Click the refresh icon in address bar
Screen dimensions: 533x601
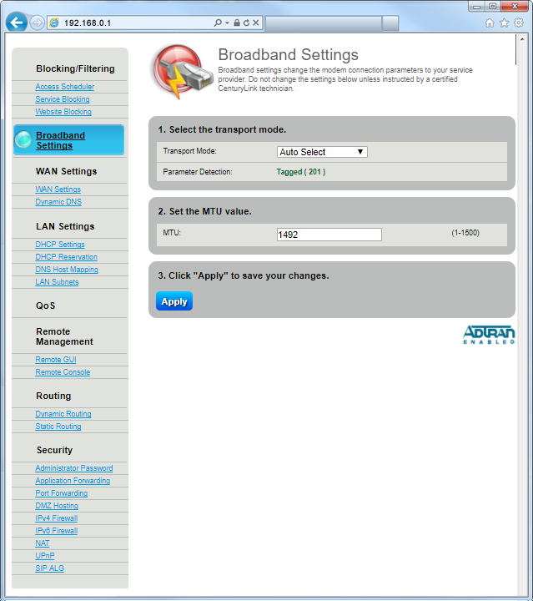click(x=247, y=23)
